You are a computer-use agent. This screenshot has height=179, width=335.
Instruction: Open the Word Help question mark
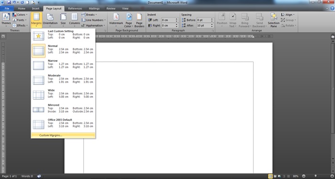point(333,9)
